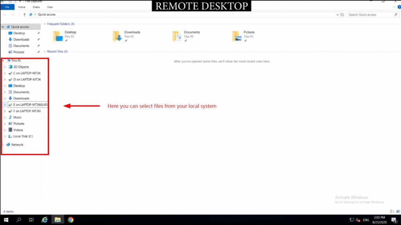
Task: Expand the 3D Objects tree node
Action: [x=5, y=67]
